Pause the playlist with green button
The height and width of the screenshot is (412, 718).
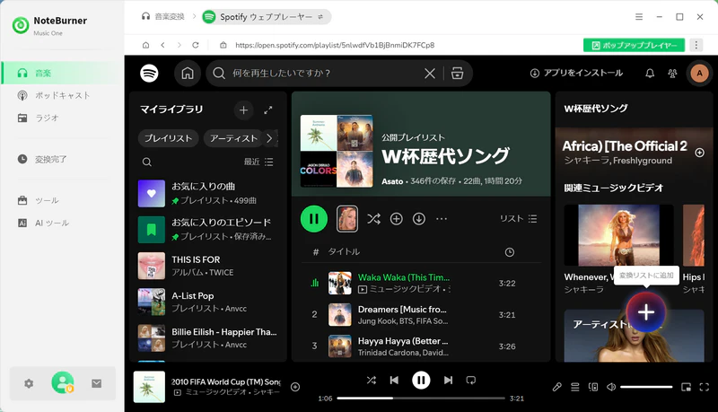coord(314,219)
